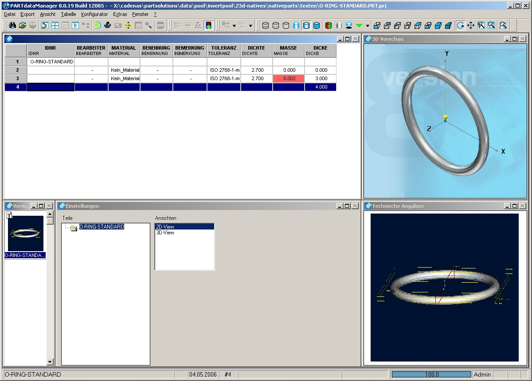Click the BEARBEITER column header
This screenshot has height=381, width=532.
pyautogui.click(x=91, y=51)
